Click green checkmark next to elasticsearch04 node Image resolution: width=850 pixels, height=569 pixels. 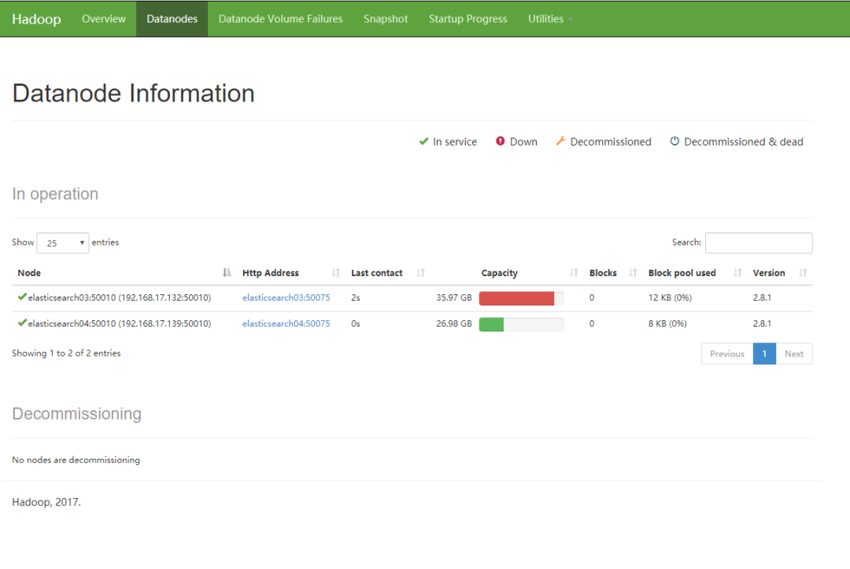(22, 323)
